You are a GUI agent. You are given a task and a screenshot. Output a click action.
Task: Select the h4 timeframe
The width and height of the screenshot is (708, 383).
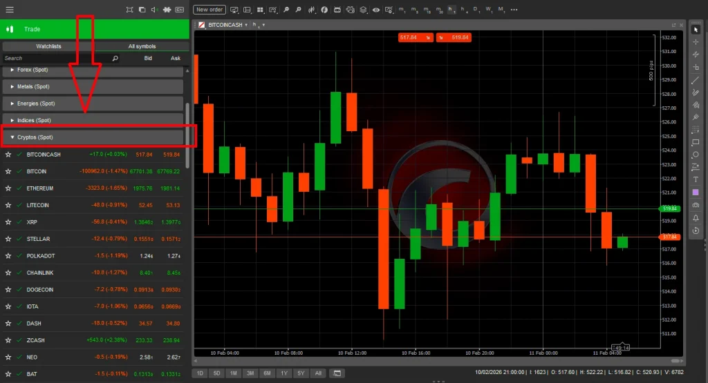pyautogui.click(x=463, y=10)
